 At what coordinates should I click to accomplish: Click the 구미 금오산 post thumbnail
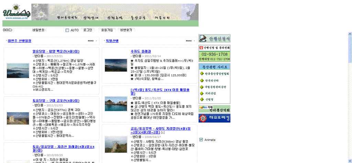pyautogui.click(x=18, y=118)
